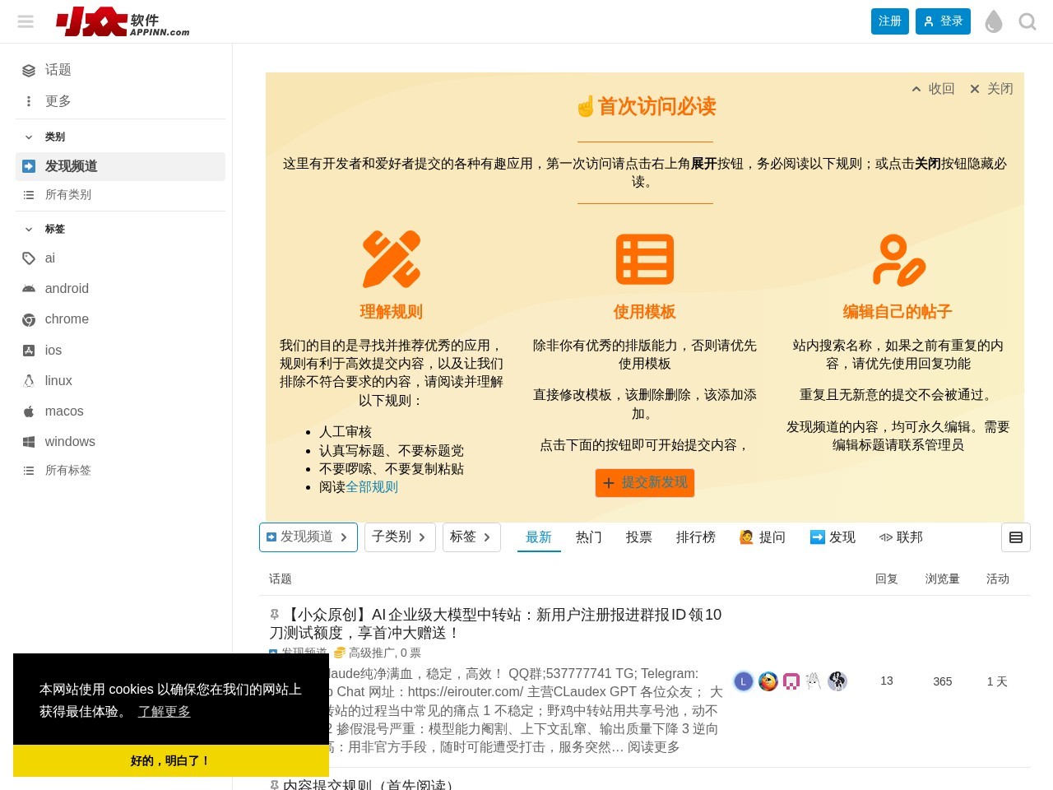1053x790 pixels.
Task: Open the linux tag
Action: pyautogui.click(x=120, y=381)
